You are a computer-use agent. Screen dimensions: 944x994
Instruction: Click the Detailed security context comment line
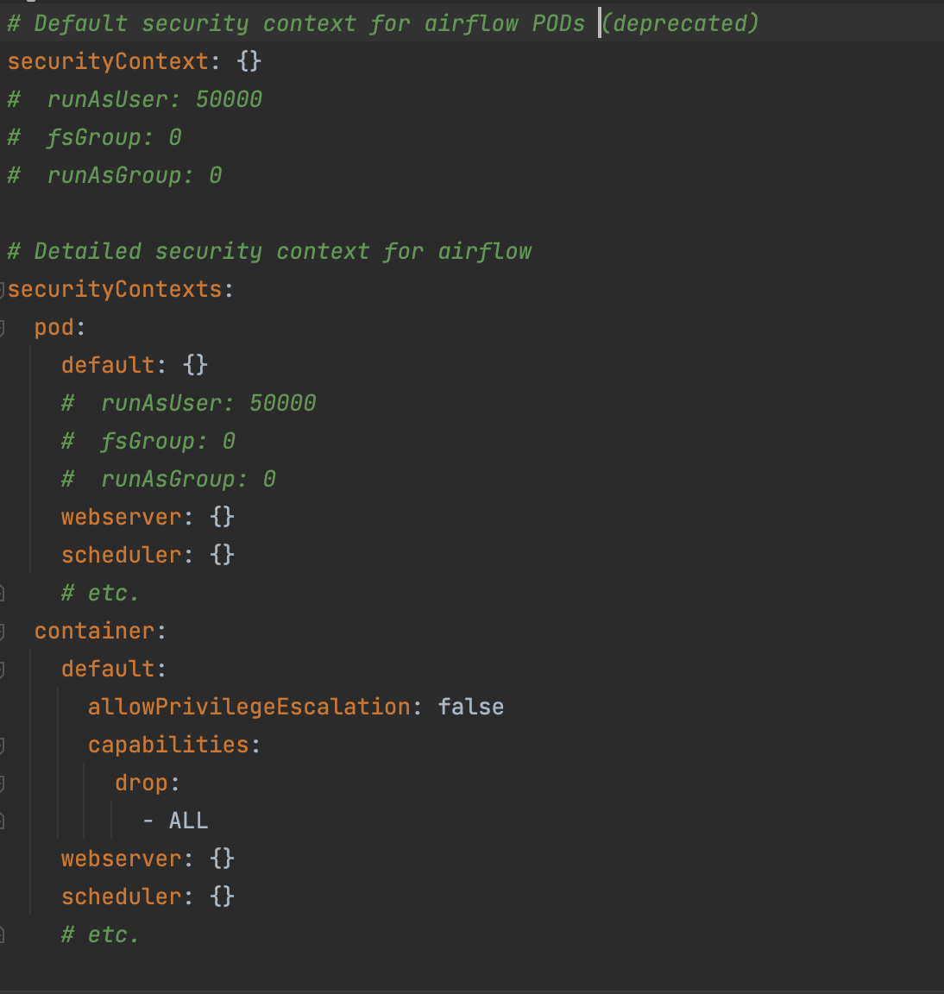click(x=268, y=250)
